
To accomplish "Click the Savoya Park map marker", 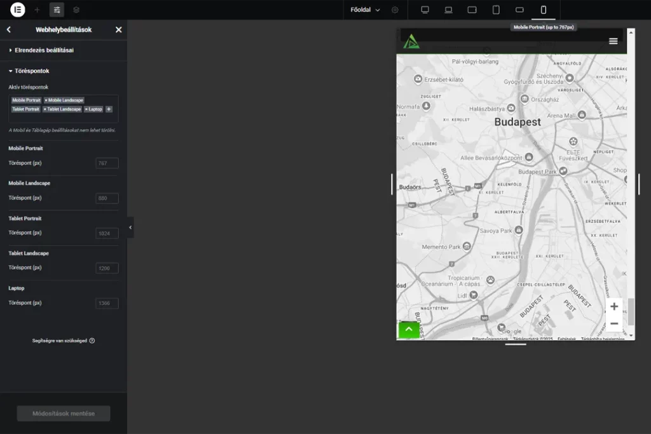I will (519, 230).
